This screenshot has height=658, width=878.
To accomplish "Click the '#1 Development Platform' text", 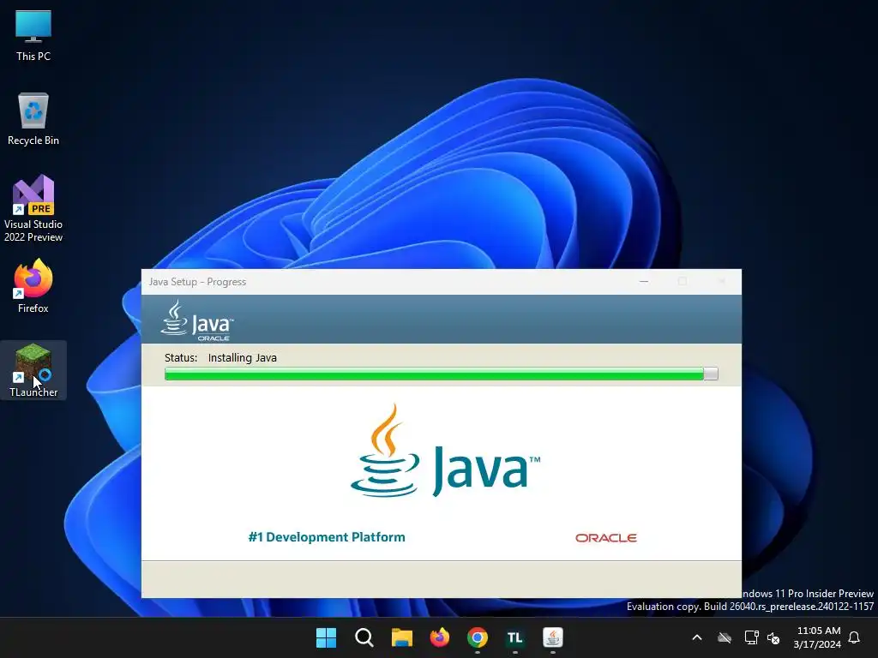I will (327, 537).
